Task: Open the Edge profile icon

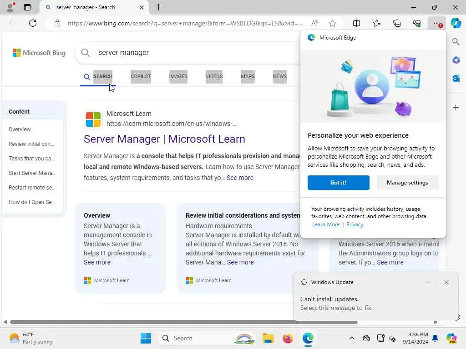Action: (x=10, y=7)
